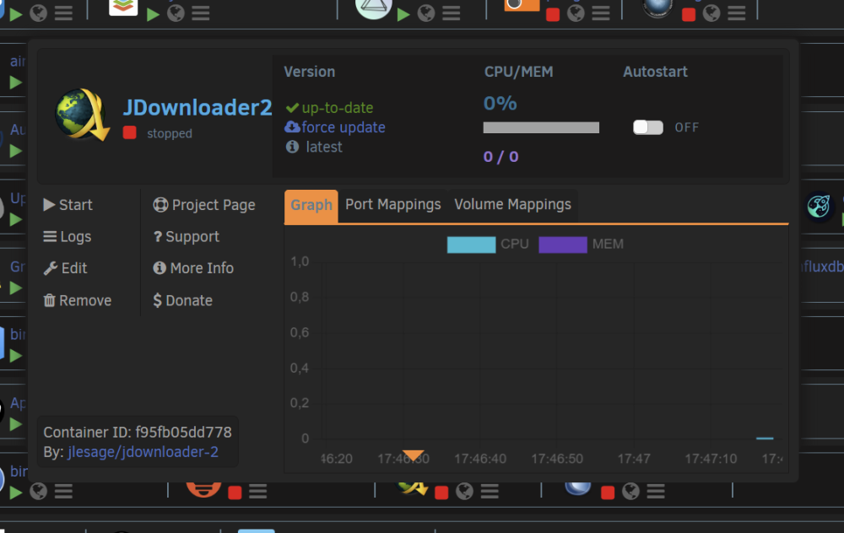Open the Project Page link

click(204, 205)
